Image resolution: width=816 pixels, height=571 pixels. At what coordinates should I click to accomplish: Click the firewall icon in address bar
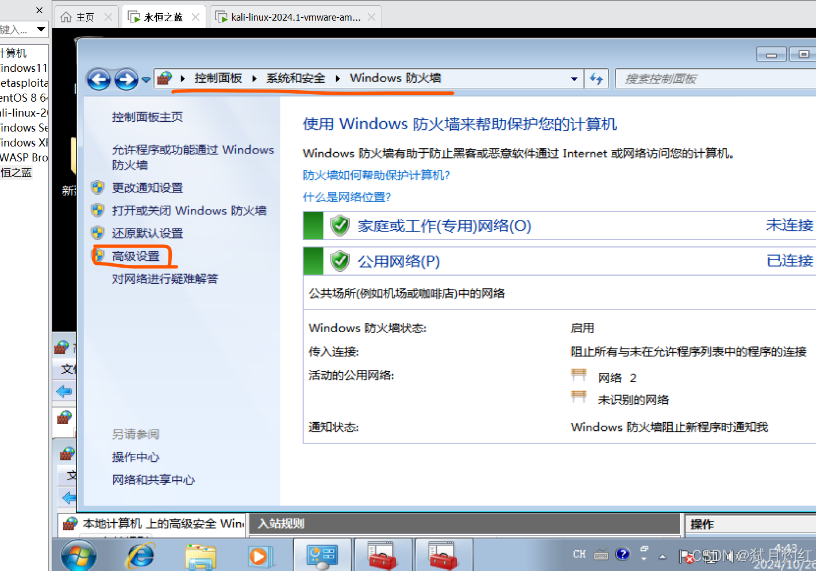point(164,78)
